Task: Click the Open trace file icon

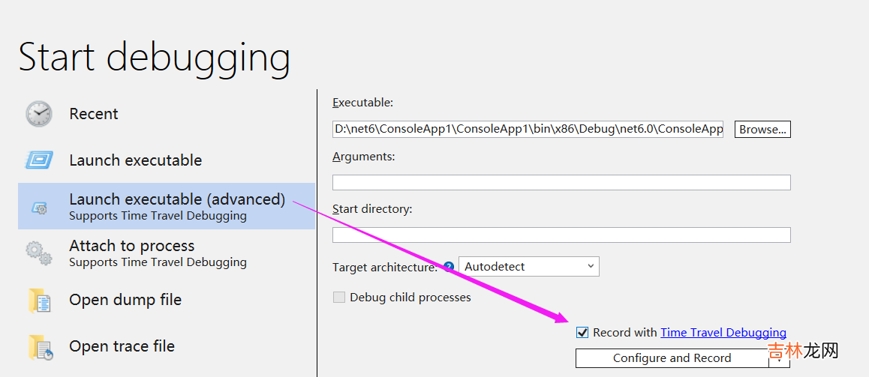Action: coord(39,347)
